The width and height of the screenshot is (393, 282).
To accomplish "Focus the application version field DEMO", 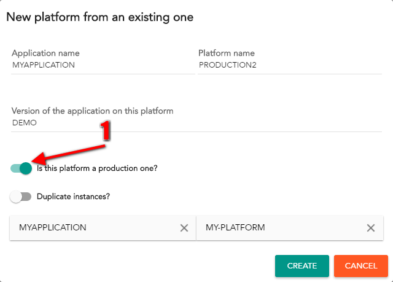I will (x=196, y=123).
